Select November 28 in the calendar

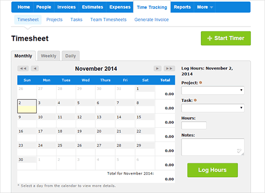125,149
